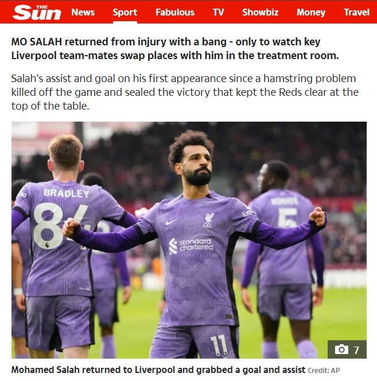This screenshot has height=381, width=377.
Task: Click the Nike swoosh on Salah's shirt
Action: (x=172, y=222)
